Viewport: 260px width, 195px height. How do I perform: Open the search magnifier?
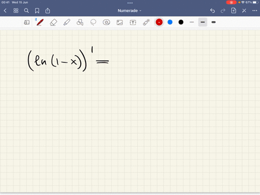pyautogui.click(x=27, y=11)
